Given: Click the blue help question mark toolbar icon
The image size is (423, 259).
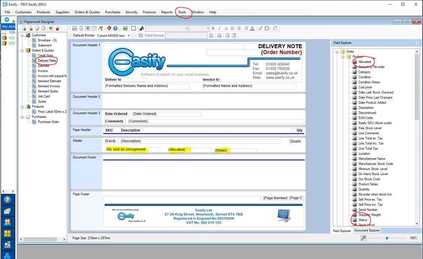Looking at the screenshot, I should pyautogui.click(x=115, y=28).
